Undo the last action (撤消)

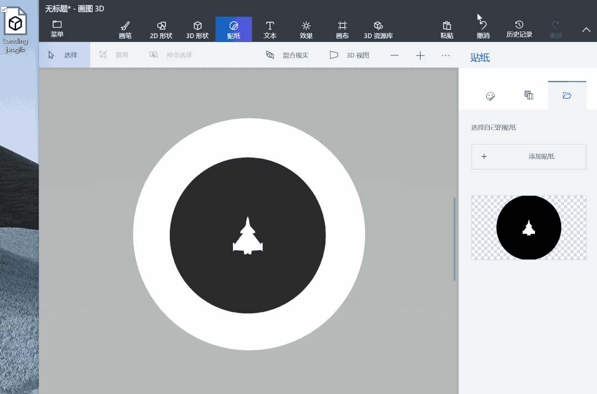pos(483,30)
